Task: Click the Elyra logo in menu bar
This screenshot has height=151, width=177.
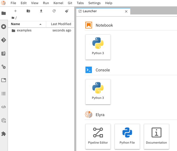Action: [3, 3]
